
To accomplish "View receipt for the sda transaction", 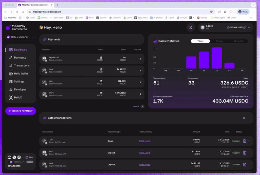I will 245,153.
